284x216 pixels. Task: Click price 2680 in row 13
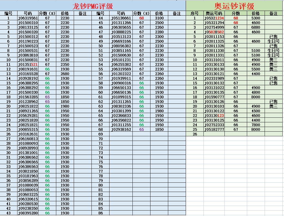65,74
